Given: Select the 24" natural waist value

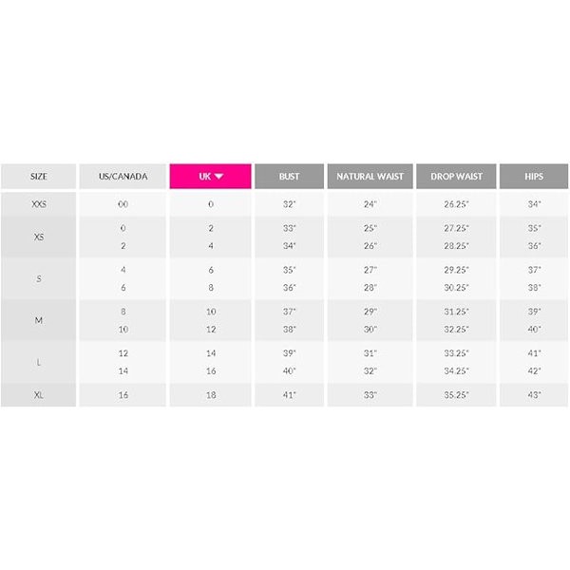Looking at the screenshot, I should pos(370,204).
